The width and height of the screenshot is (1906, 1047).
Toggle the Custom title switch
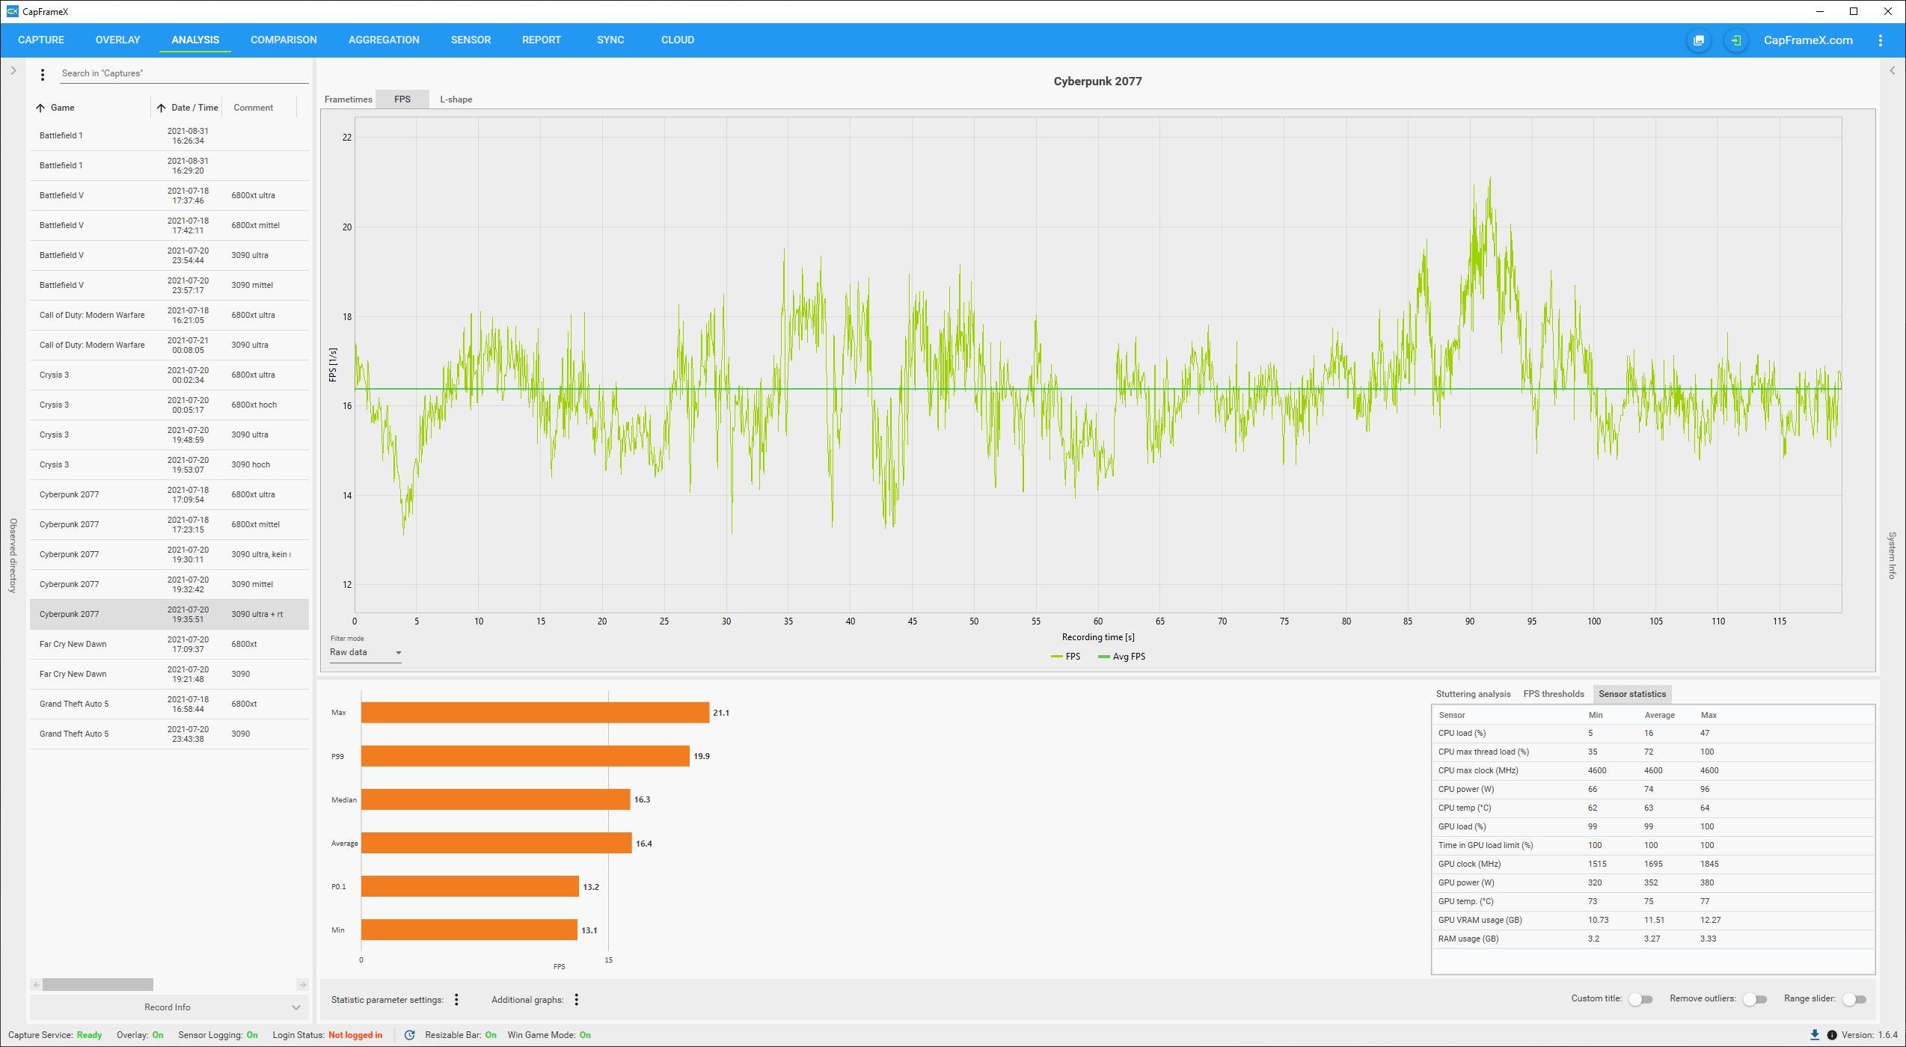point(1640,999)
